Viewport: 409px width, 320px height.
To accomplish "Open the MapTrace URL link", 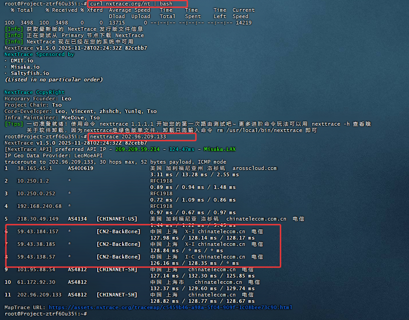I will pyautogui.click(x=170, y=307).
